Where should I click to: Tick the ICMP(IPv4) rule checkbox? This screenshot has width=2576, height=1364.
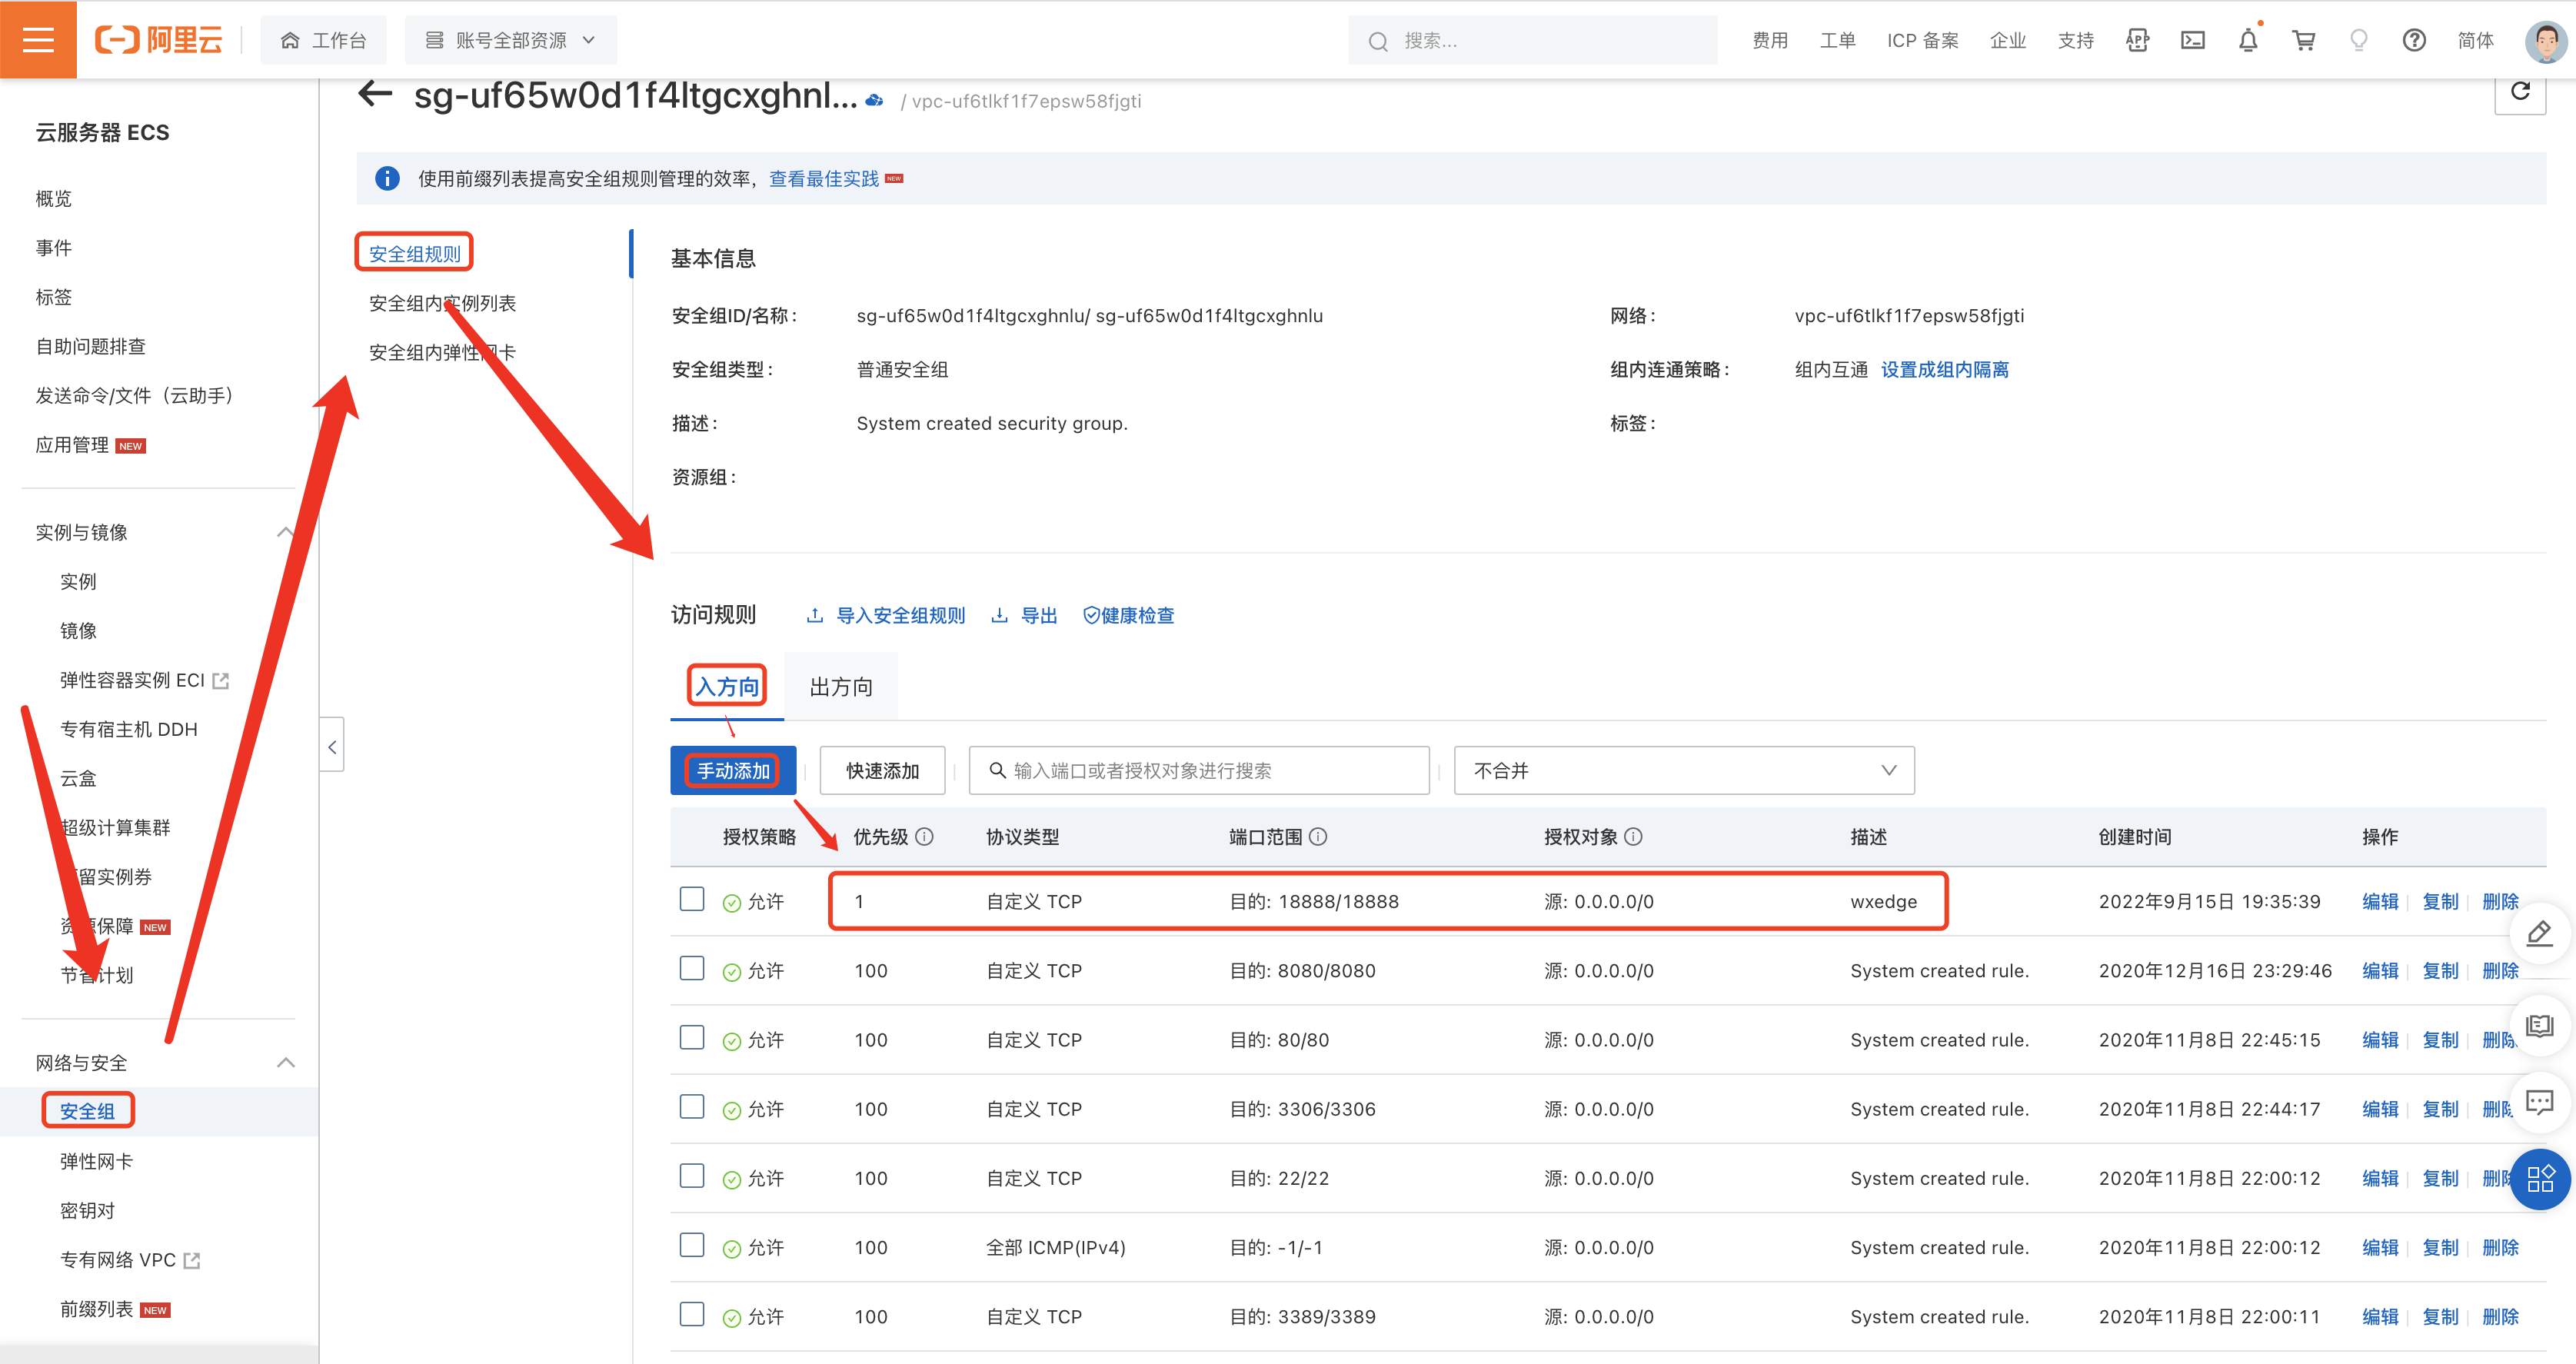pos(692,1245)
